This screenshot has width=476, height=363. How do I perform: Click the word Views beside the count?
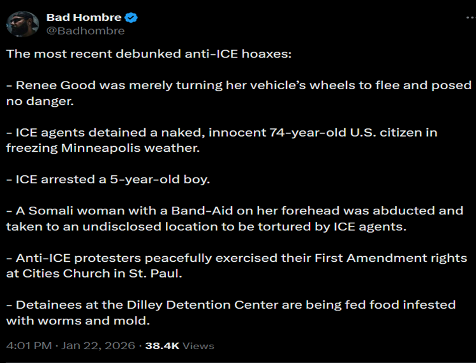198,346
